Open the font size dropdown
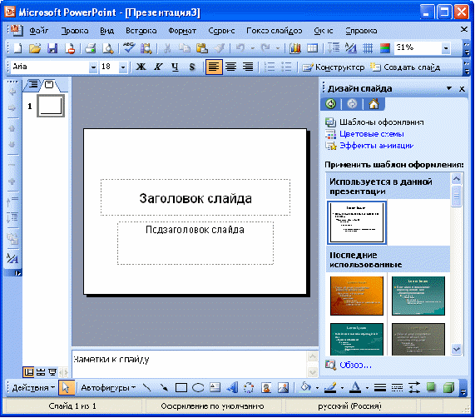Image resolution: width=475 pixels, height=418 pixels. click(x=122, y=67)
